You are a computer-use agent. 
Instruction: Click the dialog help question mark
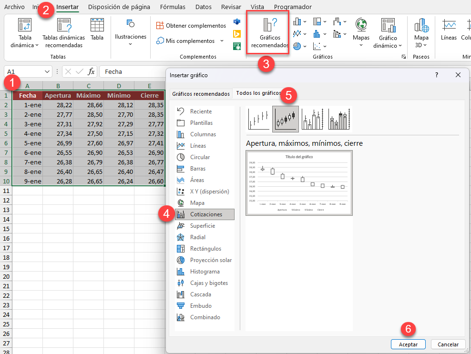click(437, 75)
